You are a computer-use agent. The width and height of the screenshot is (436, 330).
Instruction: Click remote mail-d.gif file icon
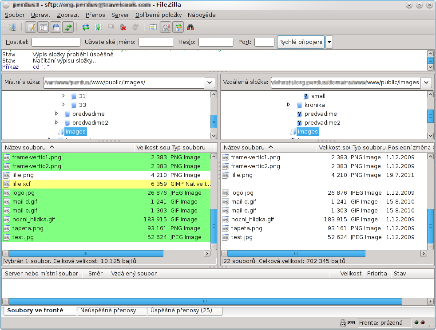pyautogui.click(x=226, y=202)
